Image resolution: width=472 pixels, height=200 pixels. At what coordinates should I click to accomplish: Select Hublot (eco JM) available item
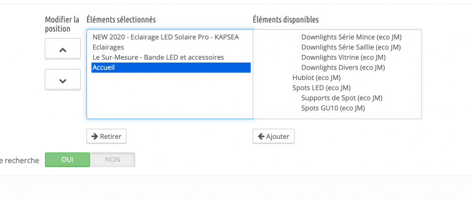point(316,78)
